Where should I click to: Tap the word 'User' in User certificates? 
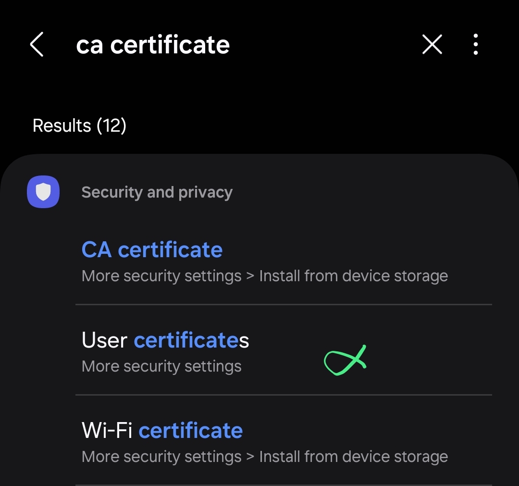[x=104, y=340]
